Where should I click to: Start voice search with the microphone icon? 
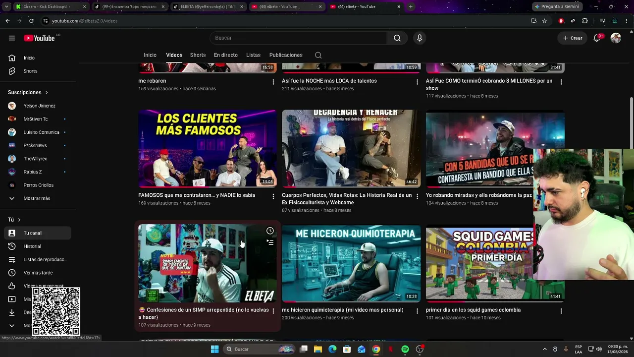(x=420, y=38)
